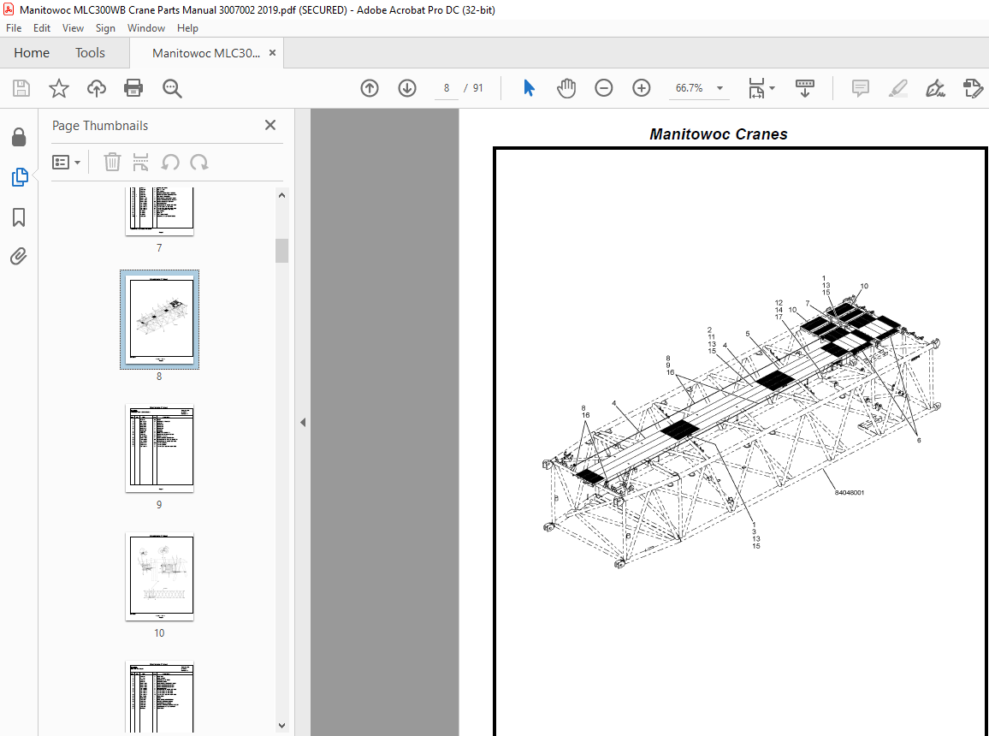The height and width of the screenshot is (736, 989).
Task: Switch to the Home tab
Action: tap(32, 53)
